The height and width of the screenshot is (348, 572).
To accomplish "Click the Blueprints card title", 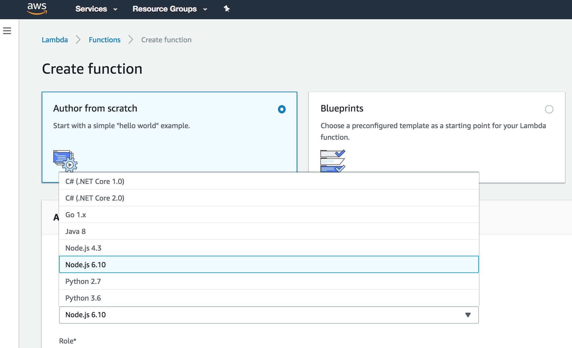I will [x=342, y=108].
